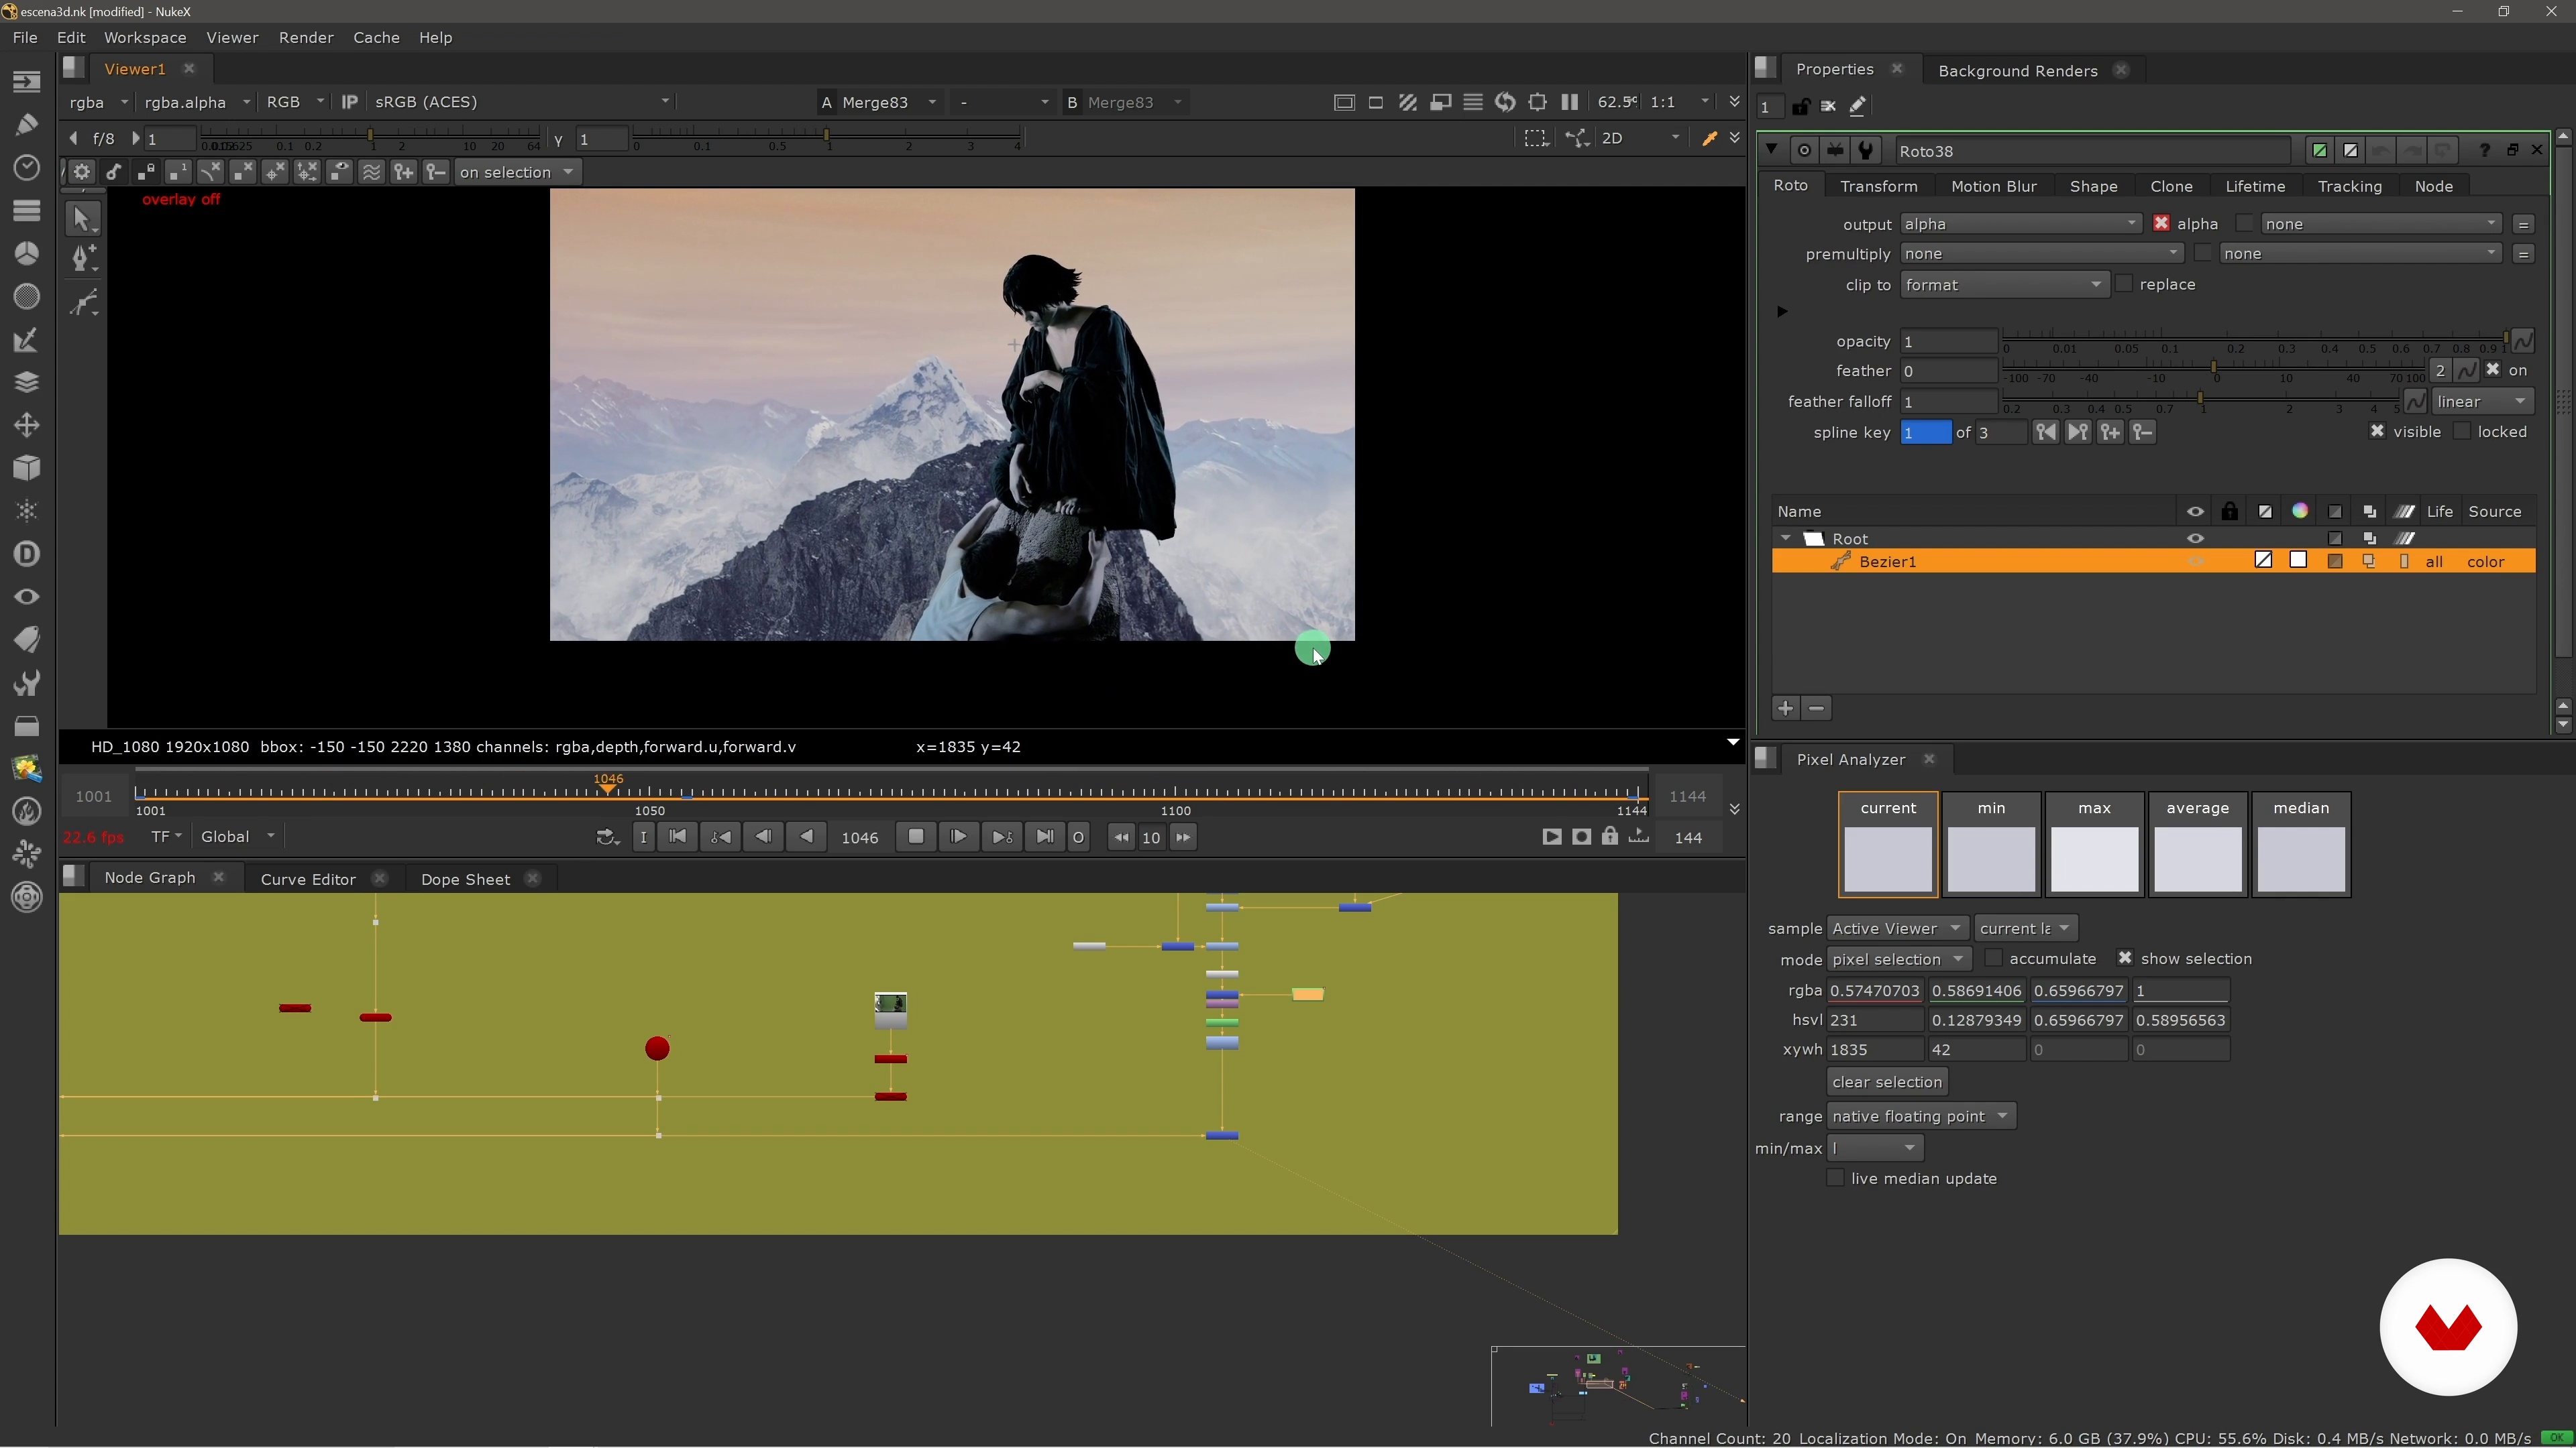Open the Transform nodes arrows icon

tap(27, 425)
